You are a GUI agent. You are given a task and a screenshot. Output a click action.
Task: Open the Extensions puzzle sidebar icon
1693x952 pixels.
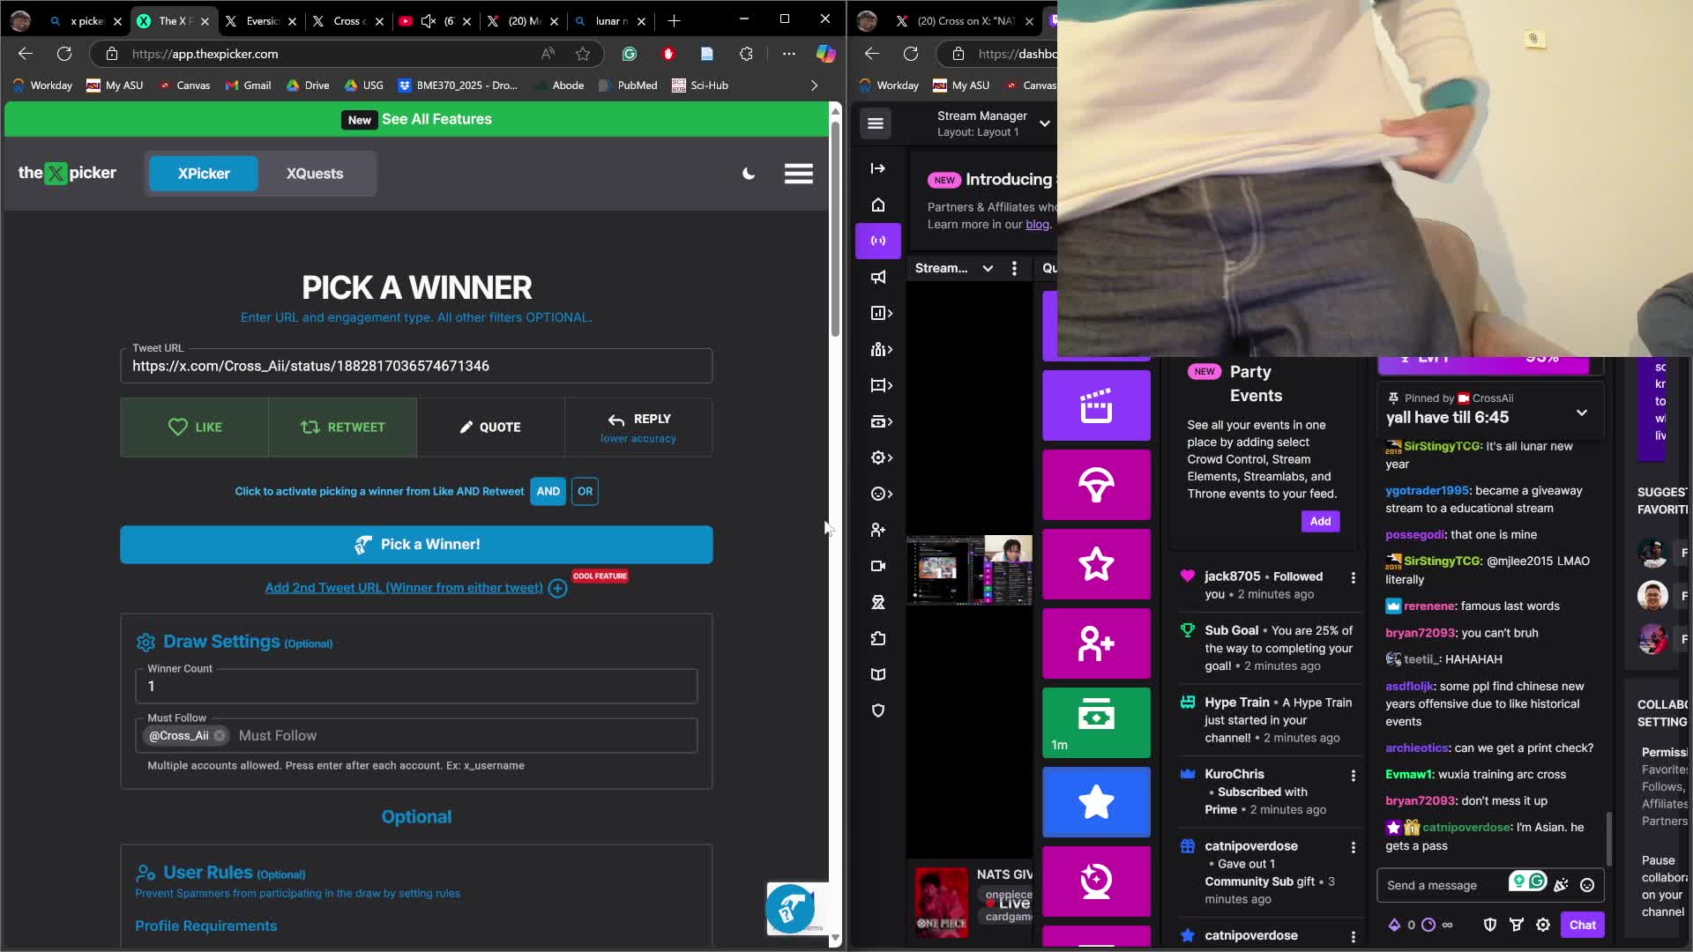[877, 638]
